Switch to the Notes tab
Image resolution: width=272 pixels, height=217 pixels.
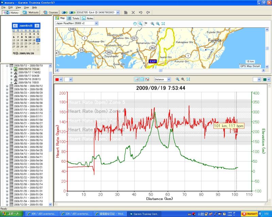click(88, 18)
